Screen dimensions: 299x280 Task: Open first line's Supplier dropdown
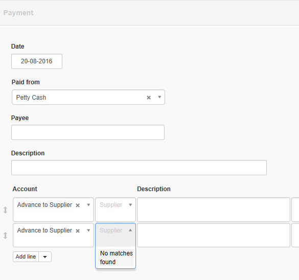click(x=116, y=209)
